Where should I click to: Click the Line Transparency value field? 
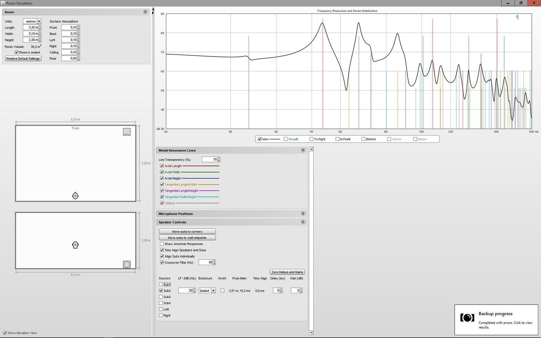coord(209,160)
